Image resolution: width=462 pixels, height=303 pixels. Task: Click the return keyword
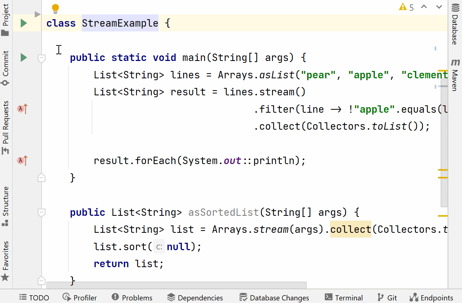[x=111, y=264]
